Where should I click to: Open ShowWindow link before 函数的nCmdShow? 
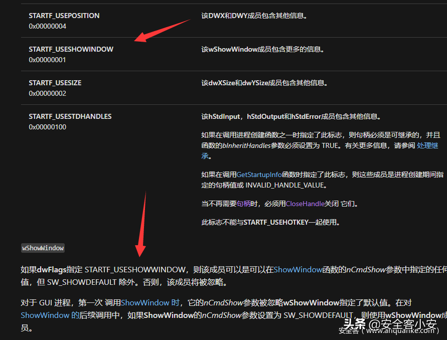[x=298, y=270]
